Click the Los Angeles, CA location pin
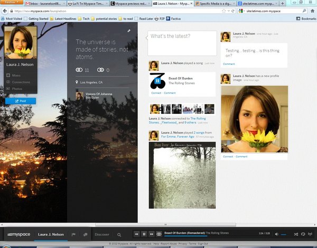 point(77,82)
